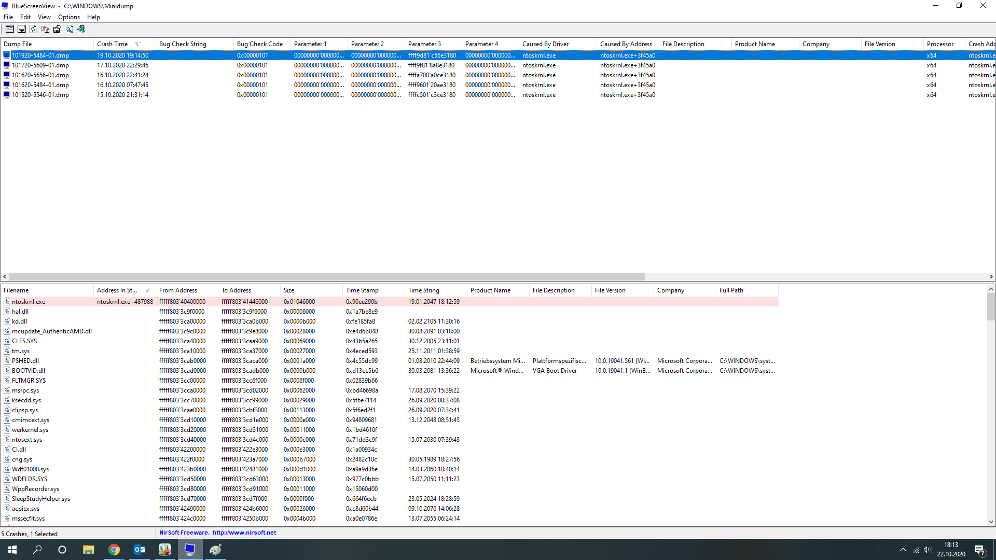This screenshot has height=560, width=996.
Task: Click the Save Selected Items floppy icon
Action: point(22,30)
